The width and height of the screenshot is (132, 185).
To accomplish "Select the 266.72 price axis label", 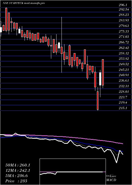I will (x=124, y=42).
